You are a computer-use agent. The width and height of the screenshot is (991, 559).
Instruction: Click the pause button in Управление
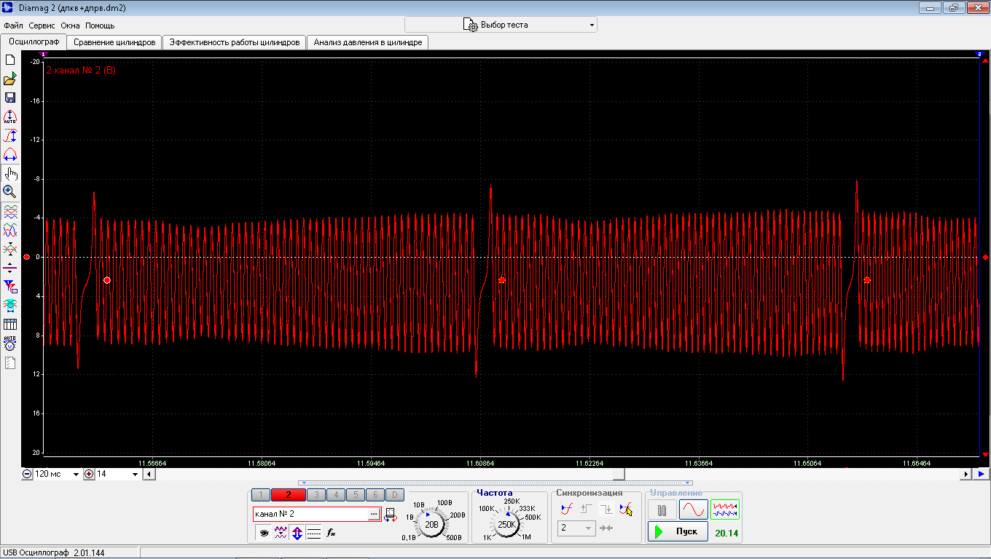point(662,510)
